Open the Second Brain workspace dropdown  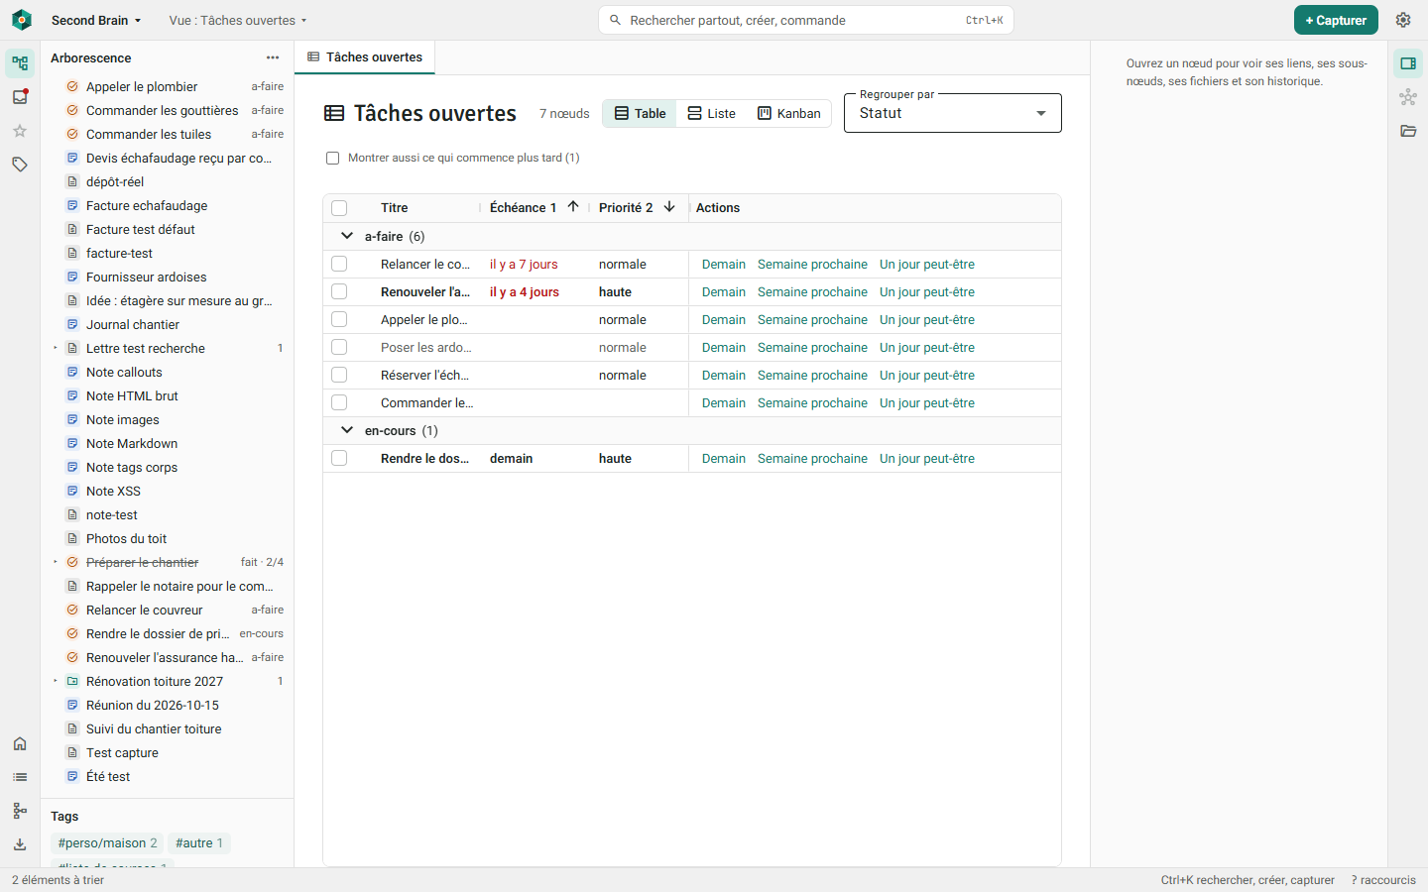click(96, 20)
